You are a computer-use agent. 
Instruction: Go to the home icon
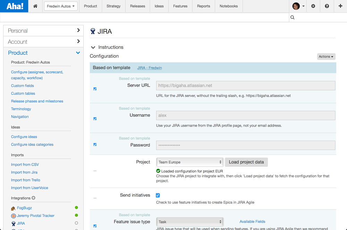click(35, 6)
